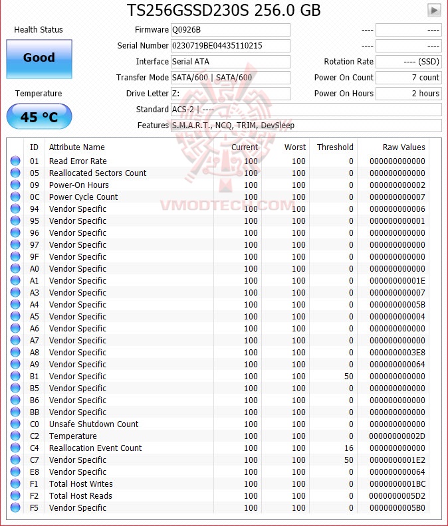Click the Power On Count value
Image resolution: width=448 pixels, height=526 pixels.
[408, 78]
